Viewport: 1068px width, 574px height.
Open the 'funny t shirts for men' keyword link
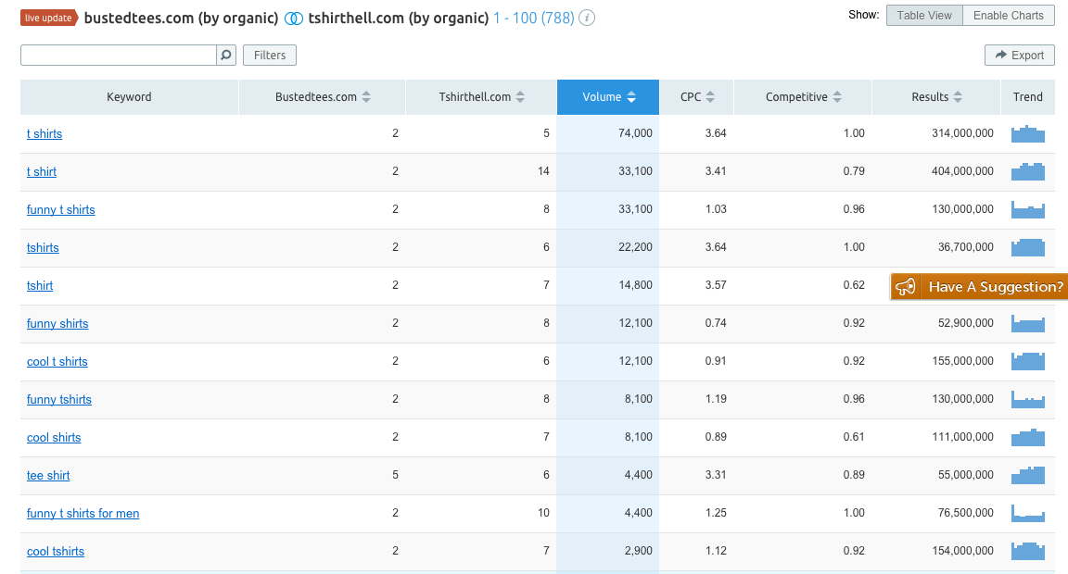tap(83, 514)
